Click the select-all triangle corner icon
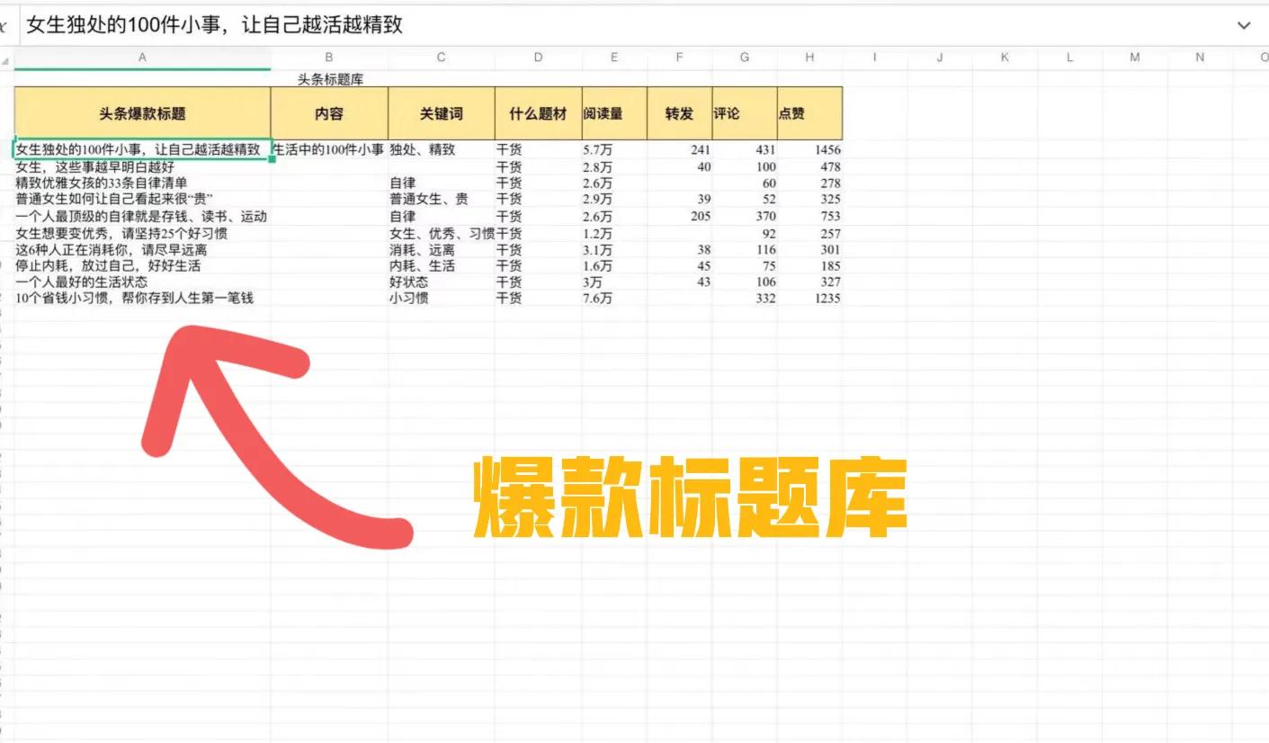Image resolution: width=1269 pixels, height=743 pixels. pos(7,58)
